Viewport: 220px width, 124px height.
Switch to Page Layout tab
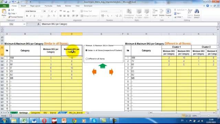[35, 6]
